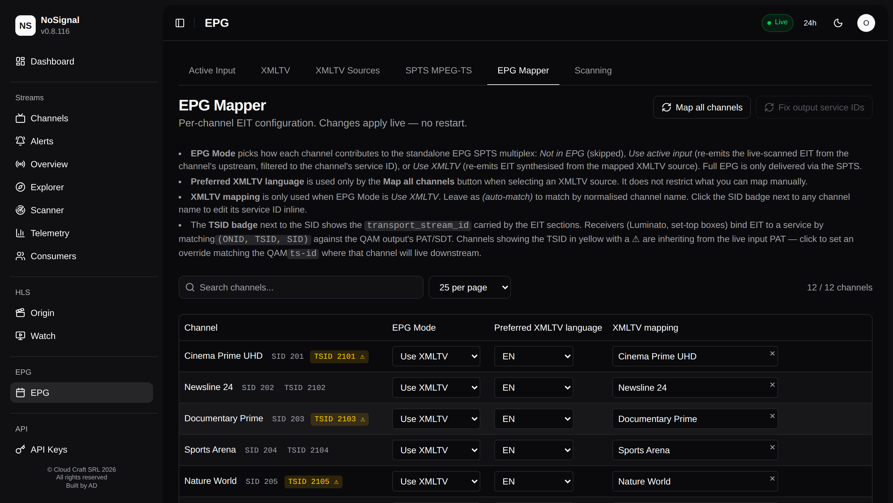Screen dimensions: 893x503
Task: Open language dropdown for Newsline 24
Action: (x=534, y=387)
